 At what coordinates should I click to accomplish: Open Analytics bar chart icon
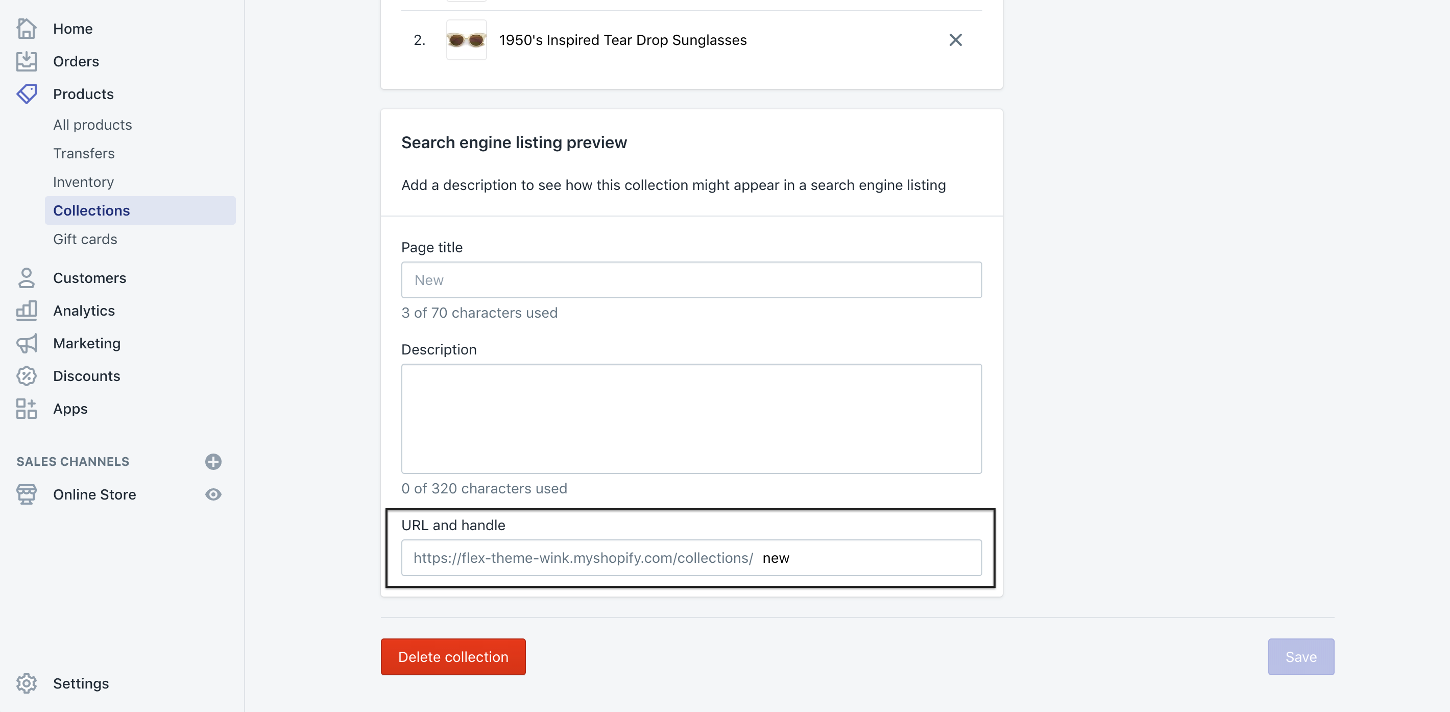[x=26, y=311]
